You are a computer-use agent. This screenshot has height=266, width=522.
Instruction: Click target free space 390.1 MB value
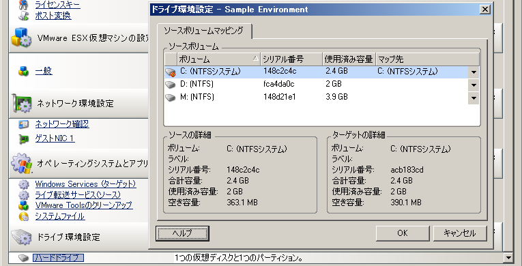pos(406,203)
